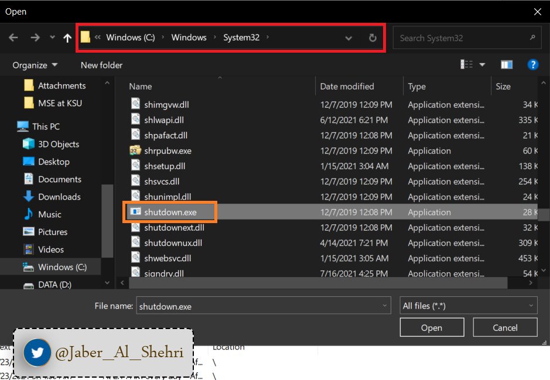Click the Open button
This screenshot has width=550, height=380.
(x=432, y=327)
